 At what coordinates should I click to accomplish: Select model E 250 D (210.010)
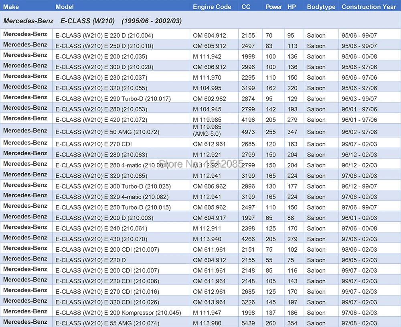(x=104, y=46)
